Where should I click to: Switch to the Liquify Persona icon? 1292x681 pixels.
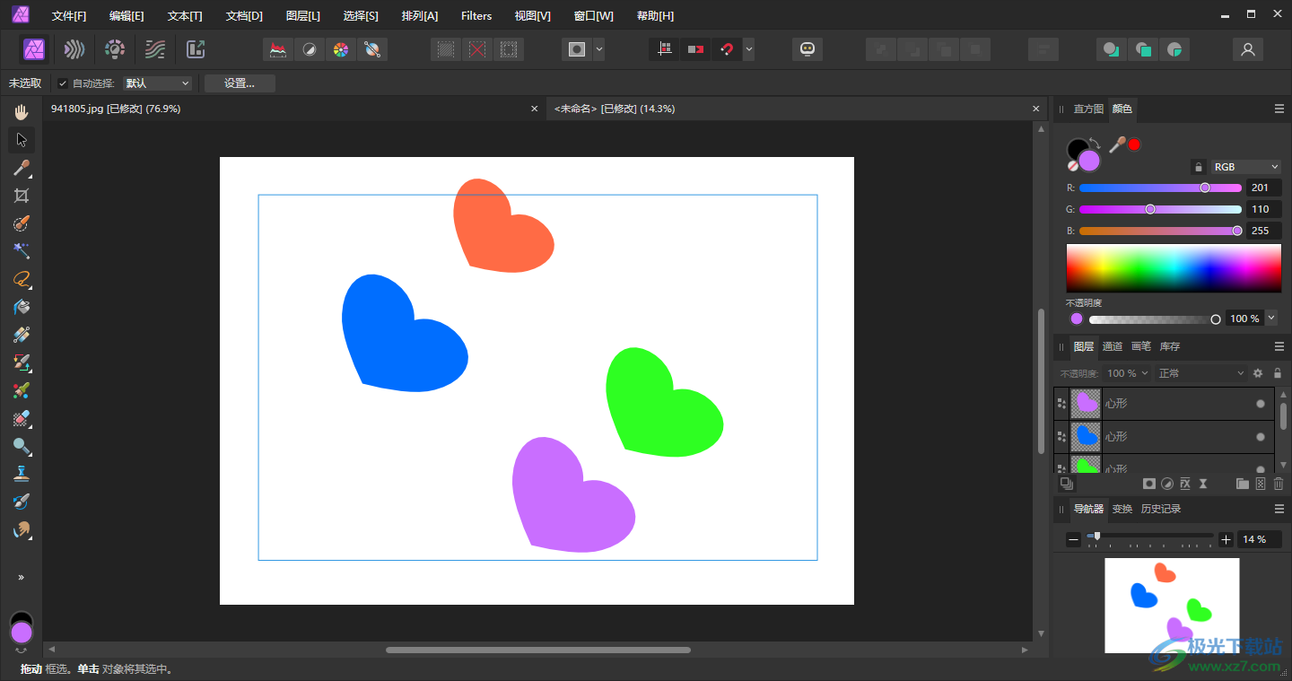(x=74, y=49)
